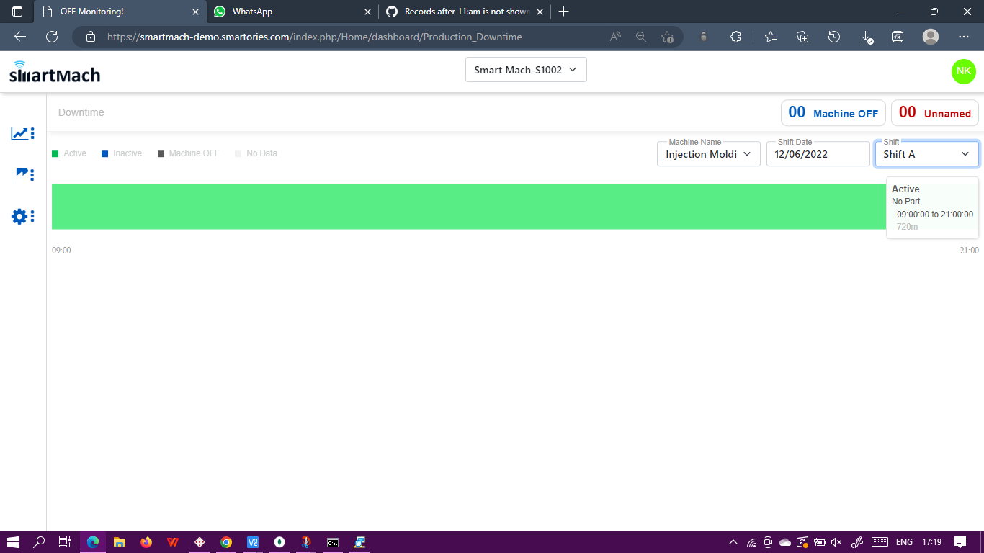
Task: Toggle the Machine OFF legend item
Action: 188,153
